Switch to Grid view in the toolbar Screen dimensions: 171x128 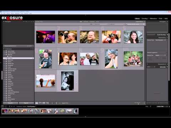37,103
